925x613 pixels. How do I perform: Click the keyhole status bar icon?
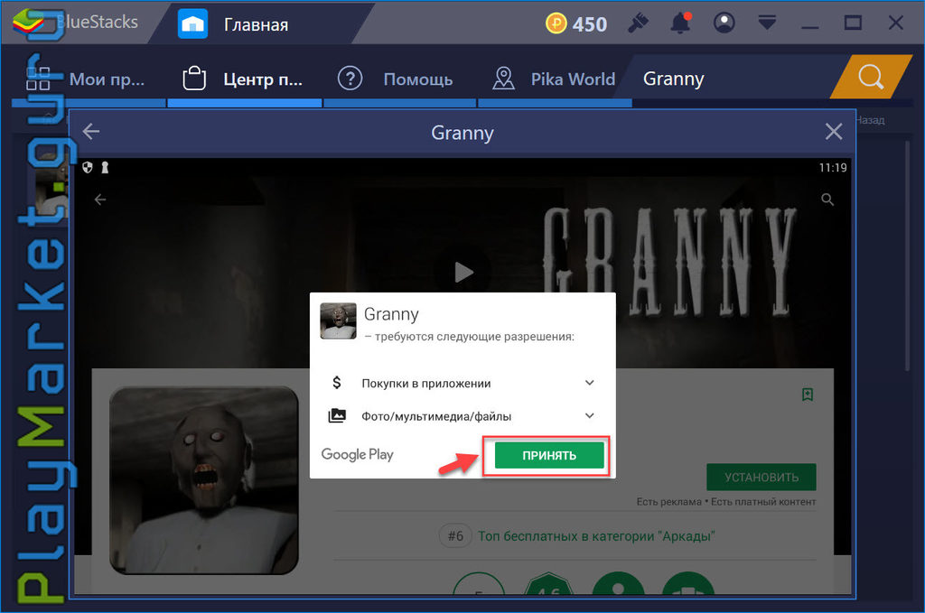coord(105,167)
